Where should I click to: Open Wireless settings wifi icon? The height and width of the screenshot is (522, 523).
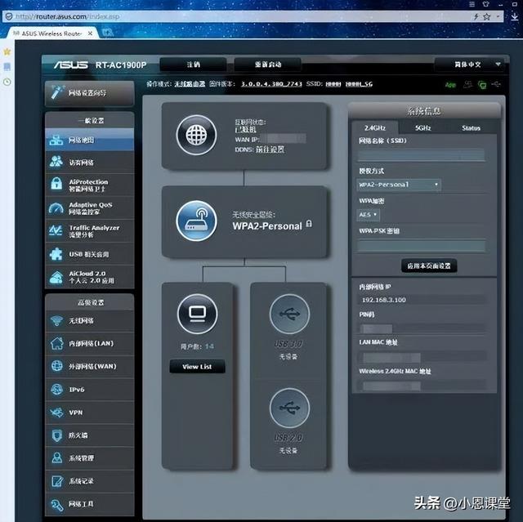coord(56,321)
